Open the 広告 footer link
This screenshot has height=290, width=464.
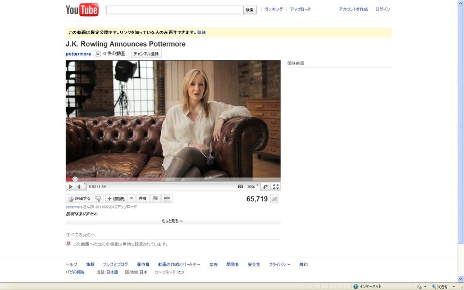[x=213, y=264]
